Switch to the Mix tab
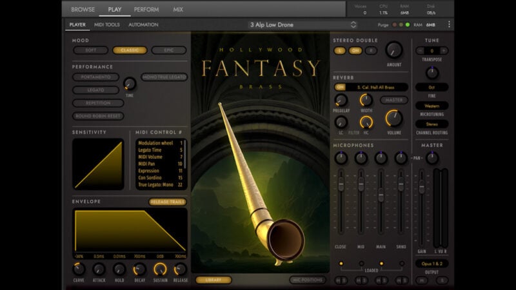516x290 pixels. click(178, 10)
